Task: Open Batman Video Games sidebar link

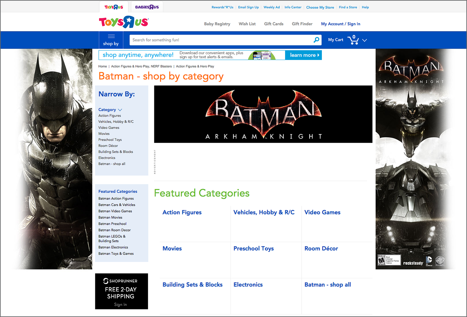Action: tap(115, 211)
